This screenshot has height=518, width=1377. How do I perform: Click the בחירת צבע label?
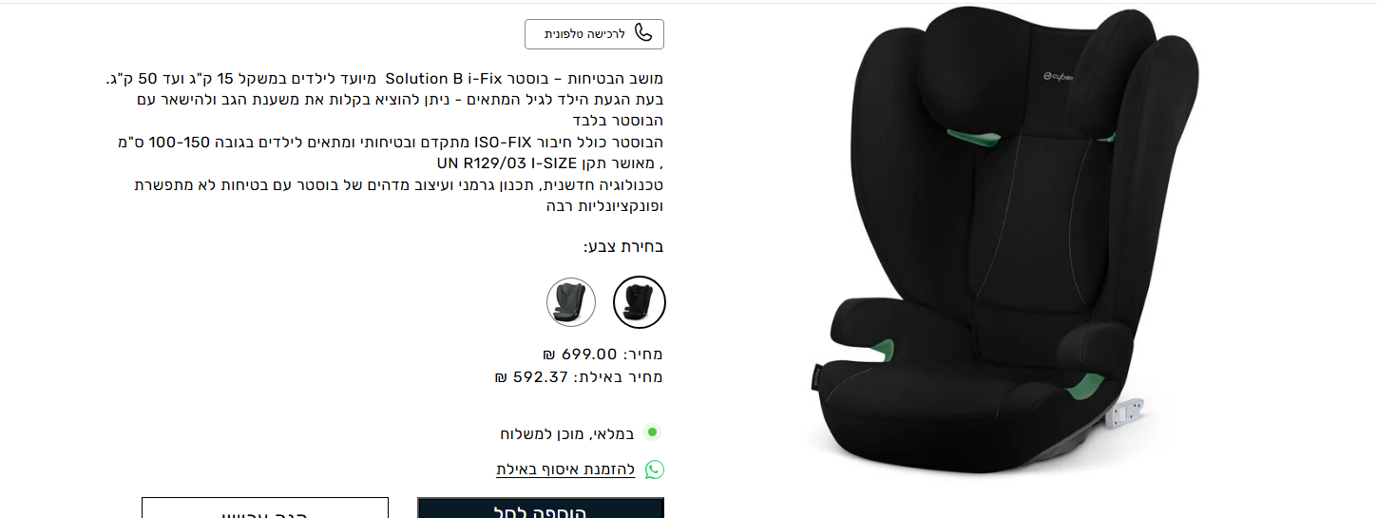(x=623, y=247)
